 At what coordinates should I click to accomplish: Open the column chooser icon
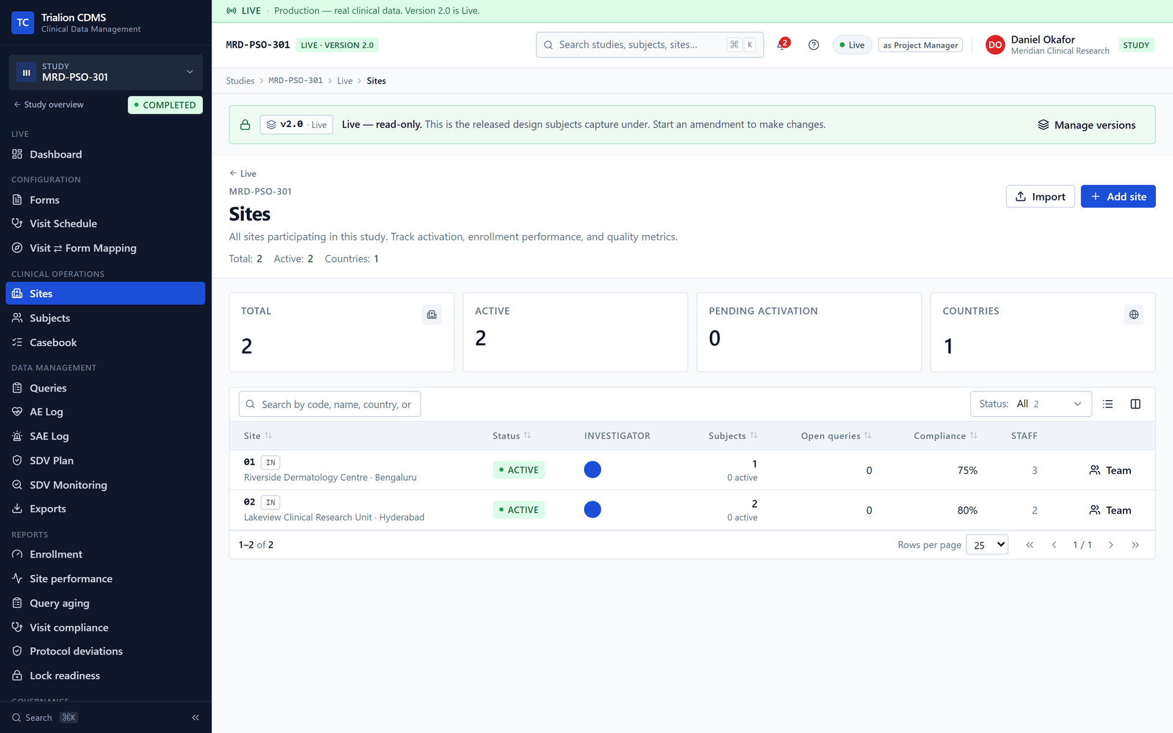[x=1135, y=404]
